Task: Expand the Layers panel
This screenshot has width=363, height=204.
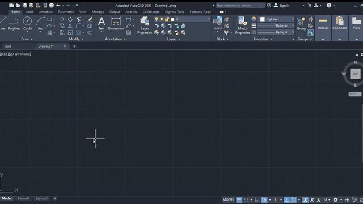Action: (x=174, y=39)
